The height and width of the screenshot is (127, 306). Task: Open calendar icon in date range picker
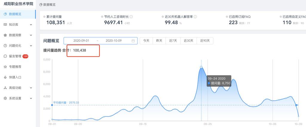tap(133, 41)
